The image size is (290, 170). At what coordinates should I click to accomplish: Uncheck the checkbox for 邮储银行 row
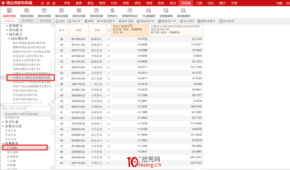click(x=108, y=39)
